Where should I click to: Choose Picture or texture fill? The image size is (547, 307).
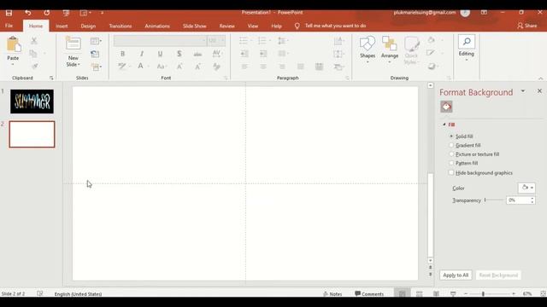click(451, 154)
